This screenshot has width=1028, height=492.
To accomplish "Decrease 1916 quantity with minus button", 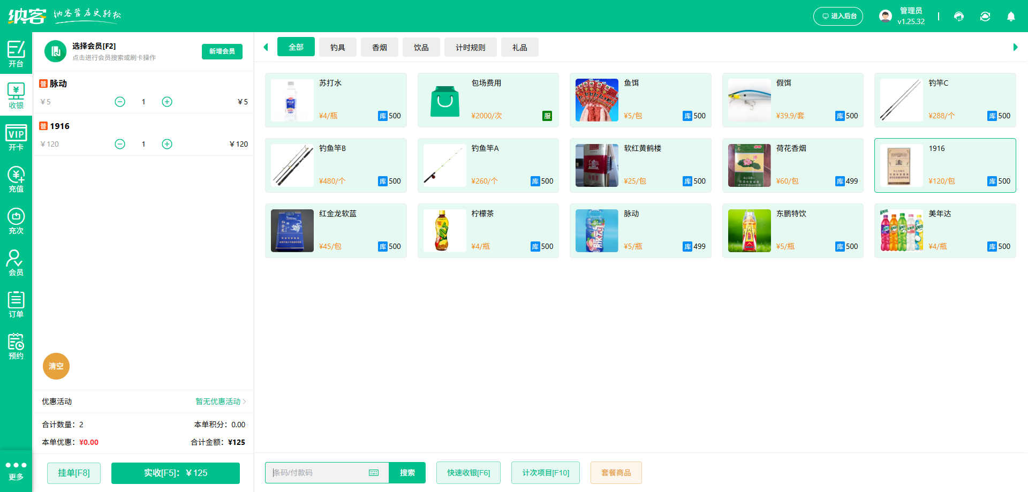I will pos(120,144).
